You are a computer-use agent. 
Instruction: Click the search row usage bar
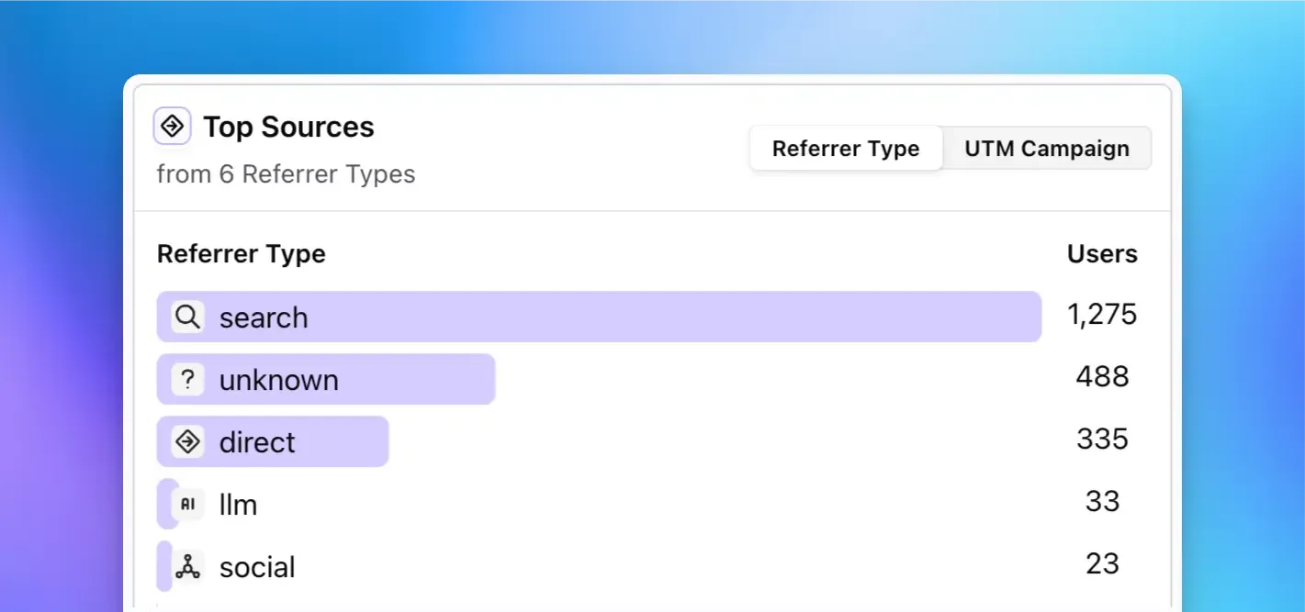(x=597, y=316)
